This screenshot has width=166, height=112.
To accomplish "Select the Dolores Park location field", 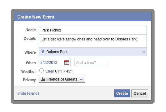I will (x=93, y=52).
